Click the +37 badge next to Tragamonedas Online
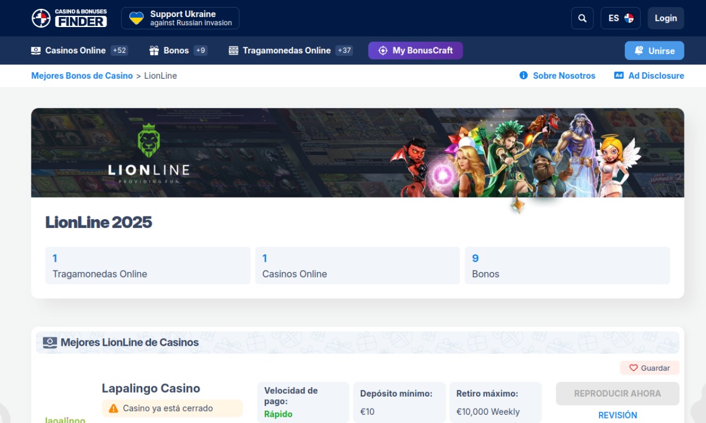Screen dimensions: 706x423 [x=344, y=50]
